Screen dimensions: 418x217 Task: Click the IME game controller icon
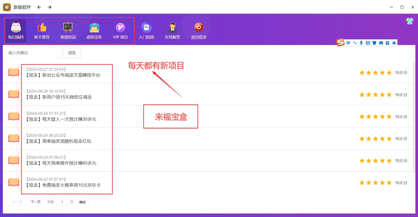381,43
